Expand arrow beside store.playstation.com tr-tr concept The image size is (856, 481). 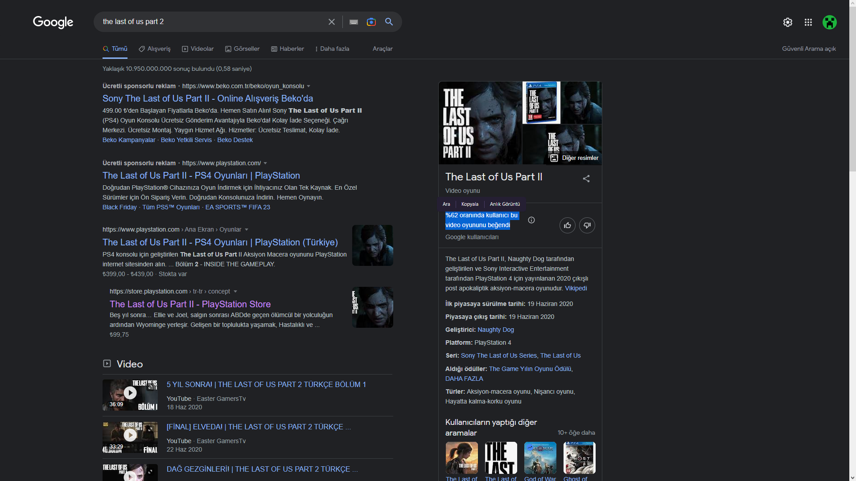[235, 292]
